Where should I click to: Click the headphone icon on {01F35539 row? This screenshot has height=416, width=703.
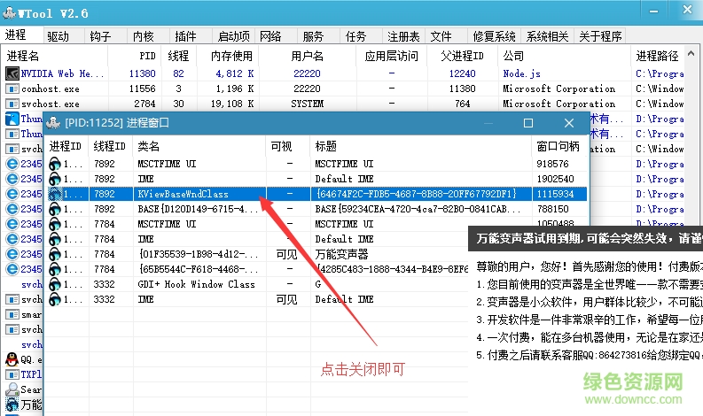[56, 254]
